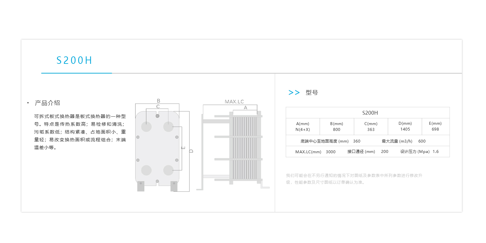Select the E(mm) 698 table cell
This screenshot has width=486, height=243.
435,126
